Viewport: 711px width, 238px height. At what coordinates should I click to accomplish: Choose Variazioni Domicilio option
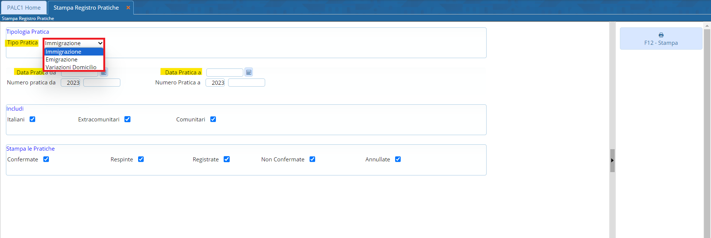[71, 67]
